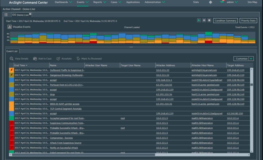
Task: Open the Applications menu item
Action: click(133, 2)
